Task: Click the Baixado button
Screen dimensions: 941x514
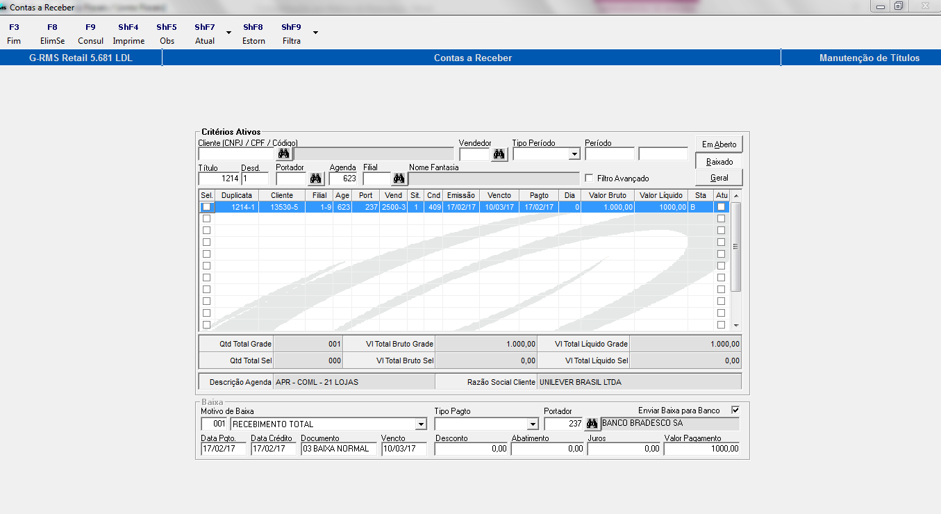Action: coord(719,161)
